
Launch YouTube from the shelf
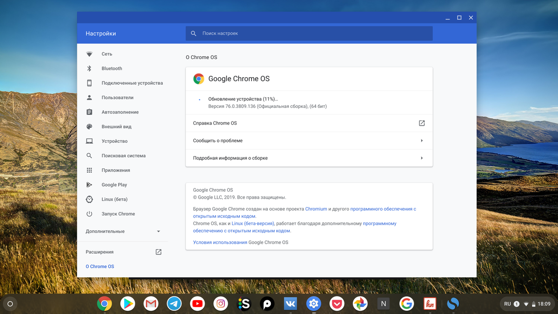pyautogui.click(x=197, y=303)
